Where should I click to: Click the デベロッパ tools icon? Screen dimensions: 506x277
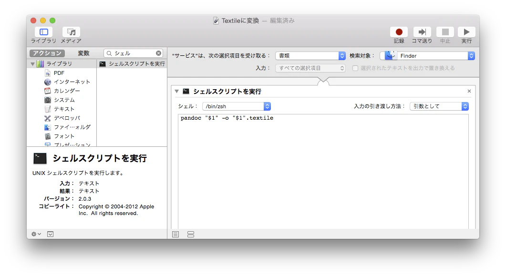click(47, 118)
